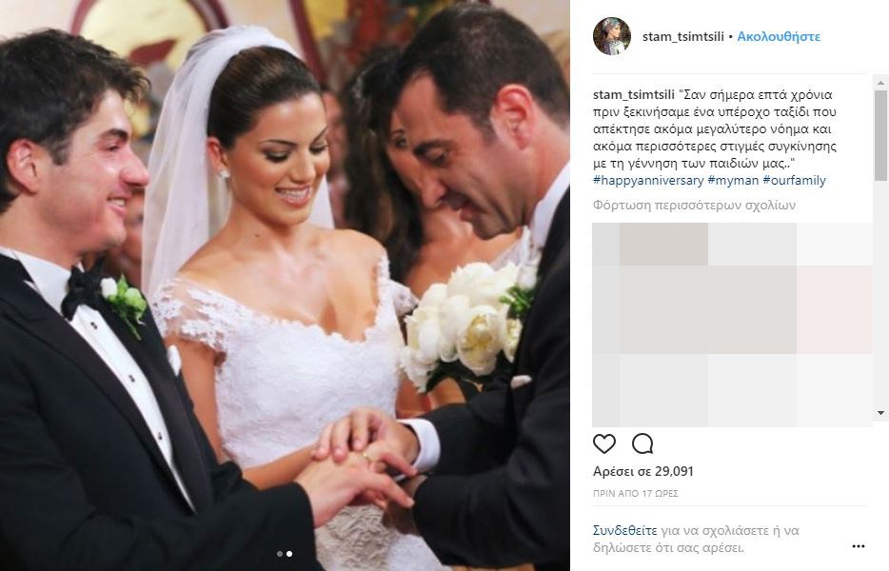Click Συνδεθείτε to log in
The height and width of the screenshot is (571, 889).
[x=624, y=531]
